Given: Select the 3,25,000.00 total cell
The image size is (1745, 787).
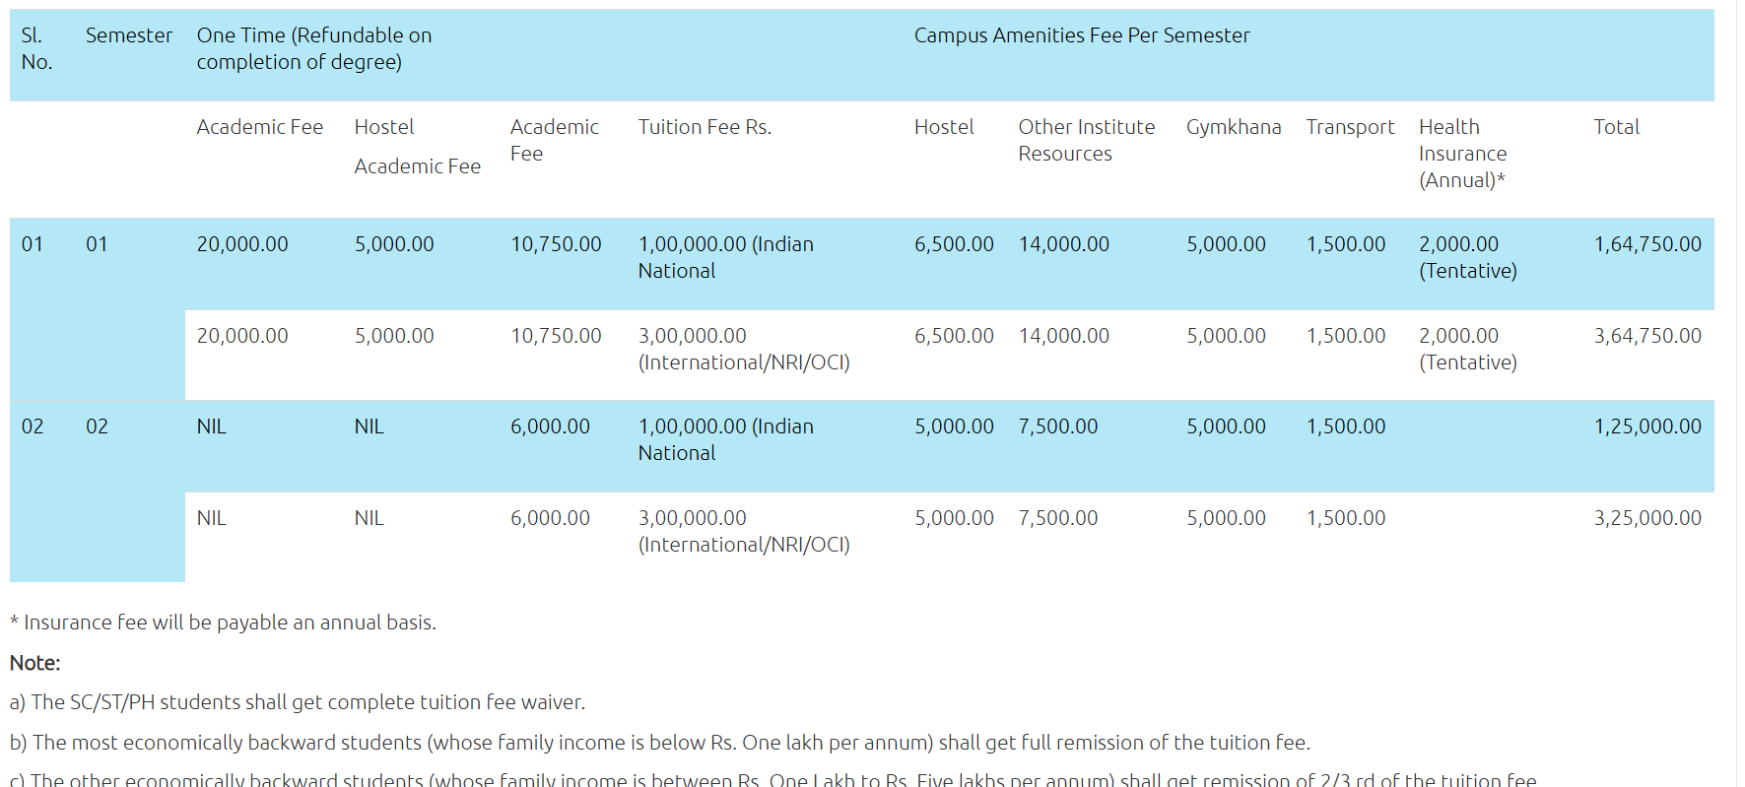Looking at the screenshot, I should tap(1646, 518).
